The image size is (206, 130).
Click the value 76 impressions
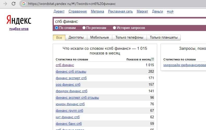click(x=152, y=104)
